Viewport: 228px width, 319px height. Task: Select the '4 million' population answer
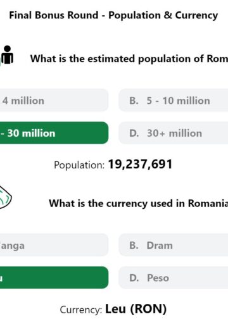pos(54,100)
